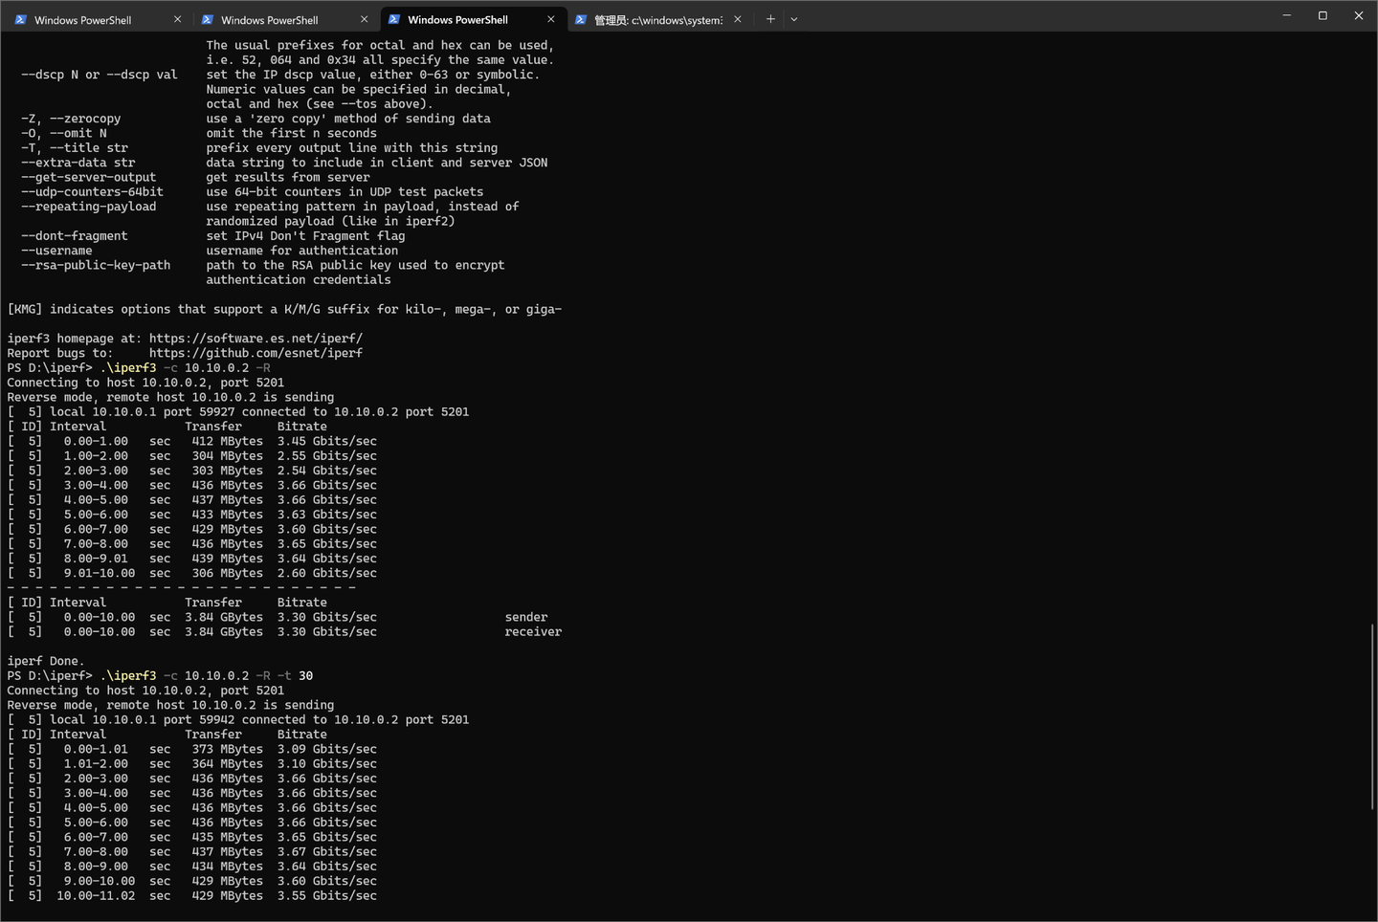The height and width of the screenshot is (922, 1378).
Task: Click the "--dscp N or --dscp val" option
Action: tap(100, 75)
